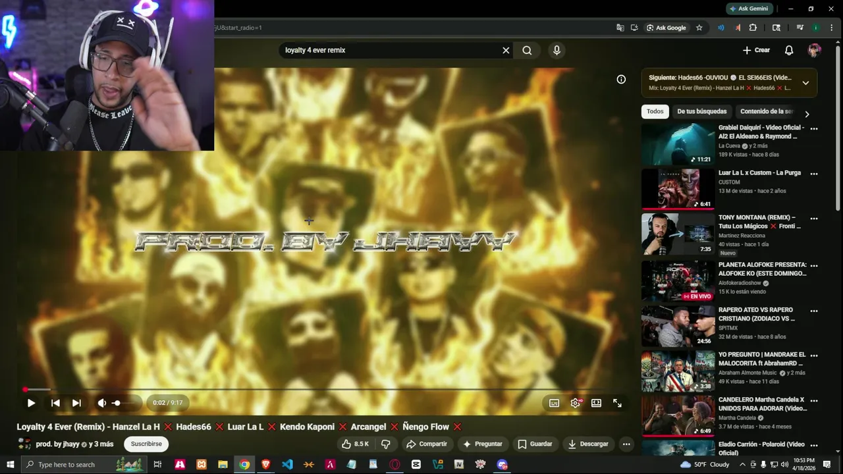Clear the YouTube search field
843x474 pixels.
tap(506, 50)
